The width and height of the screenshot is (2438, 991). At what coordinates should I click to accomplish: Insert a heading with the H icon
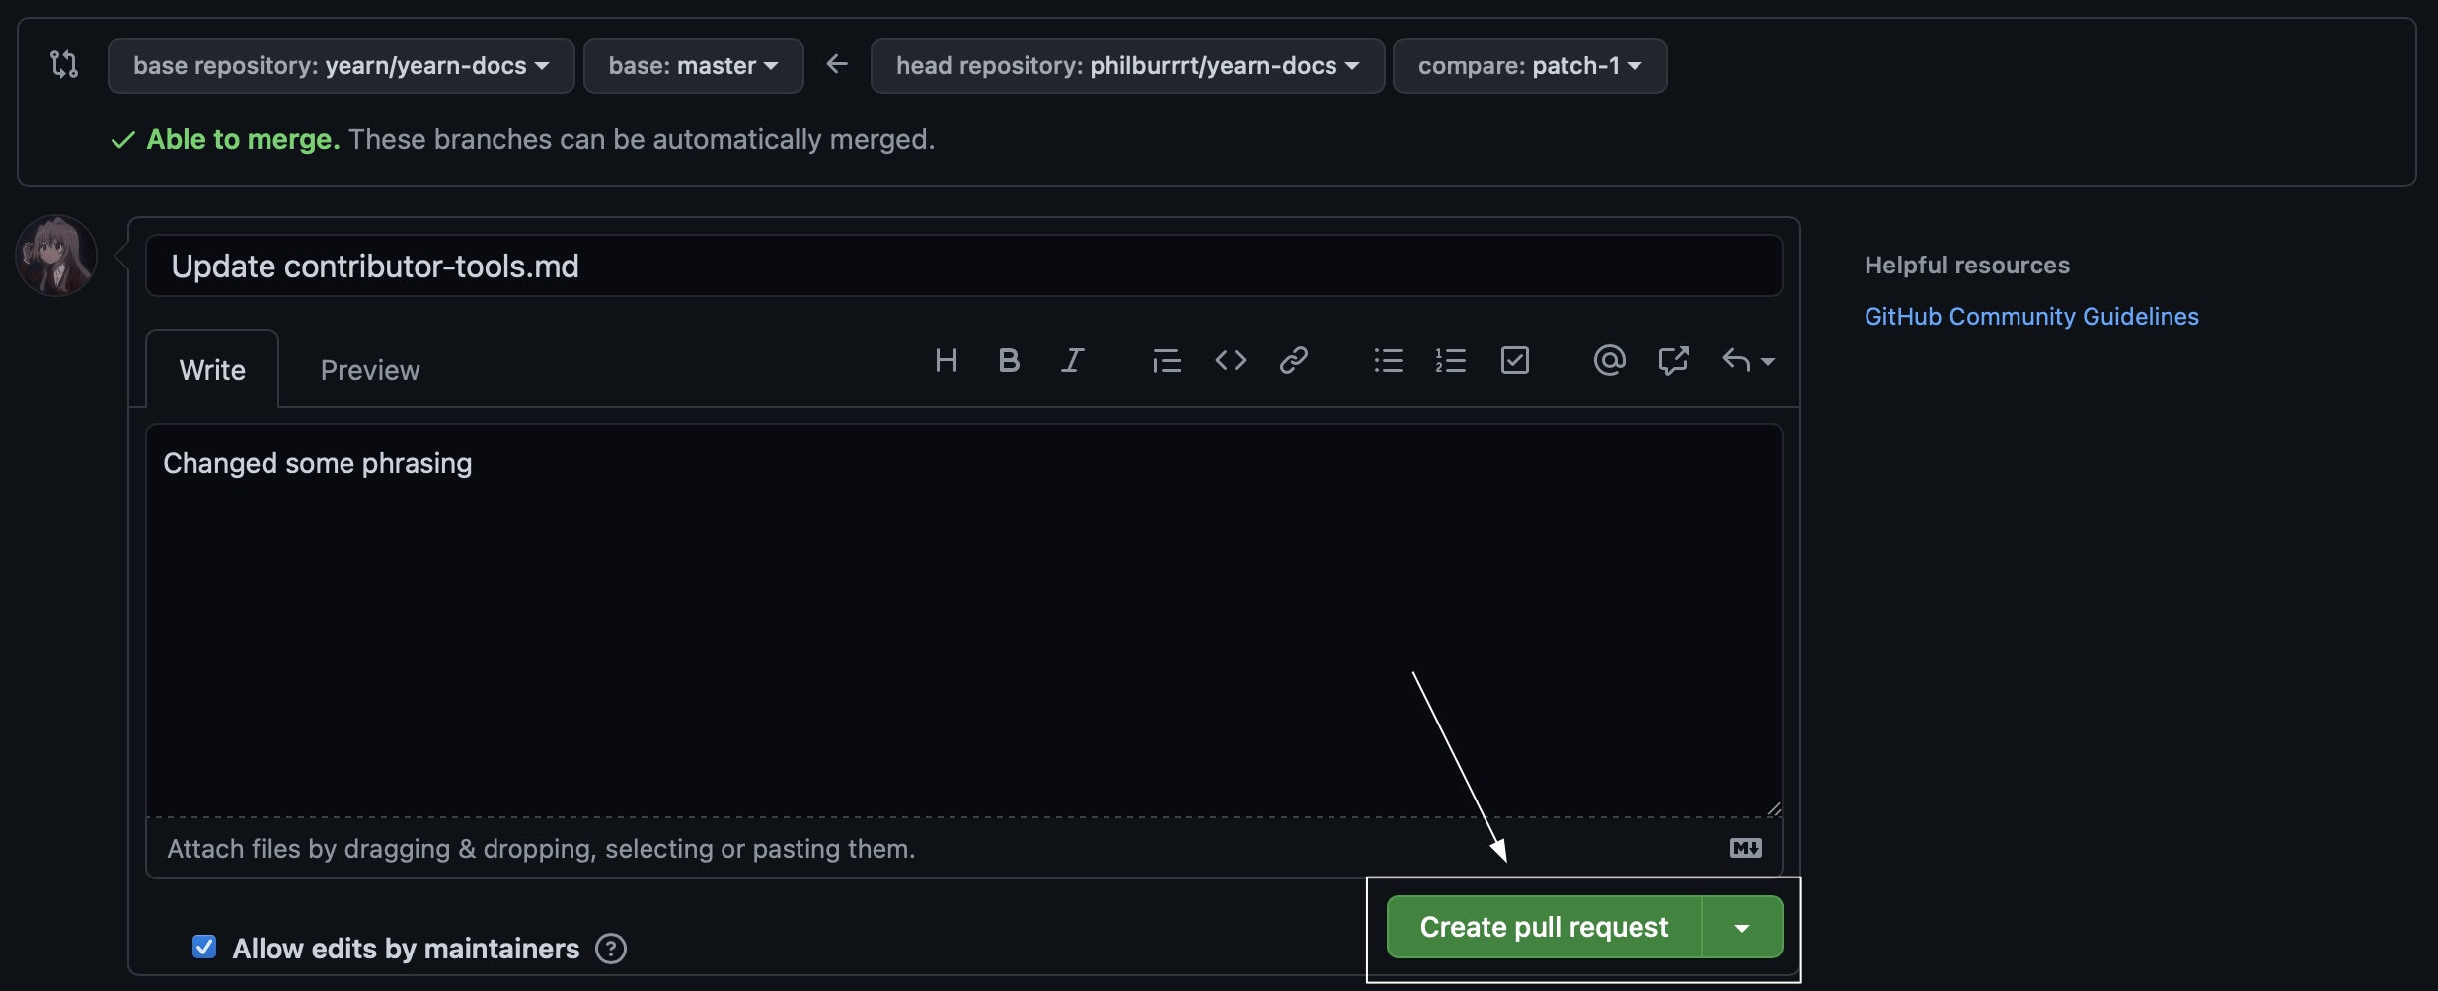[x=946, y=361]
